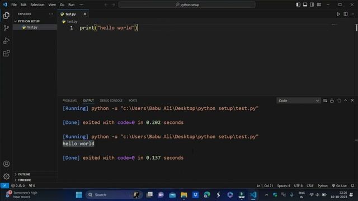Screen dimensions: 358x201
Task: Toggle the primary side bar layout
Action: coord(298,4)
